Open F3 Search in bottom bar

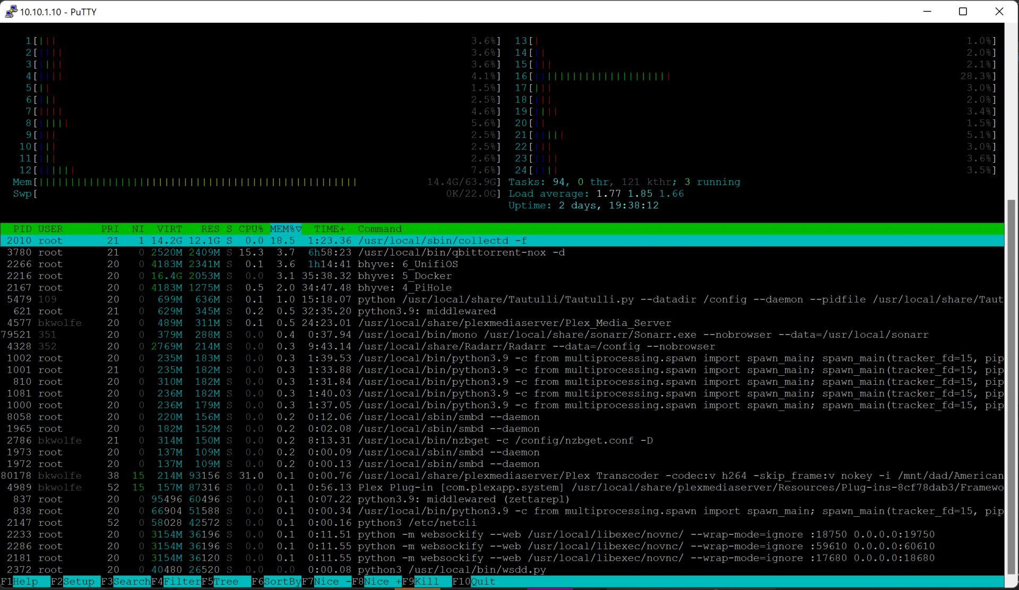pos(126,582)
